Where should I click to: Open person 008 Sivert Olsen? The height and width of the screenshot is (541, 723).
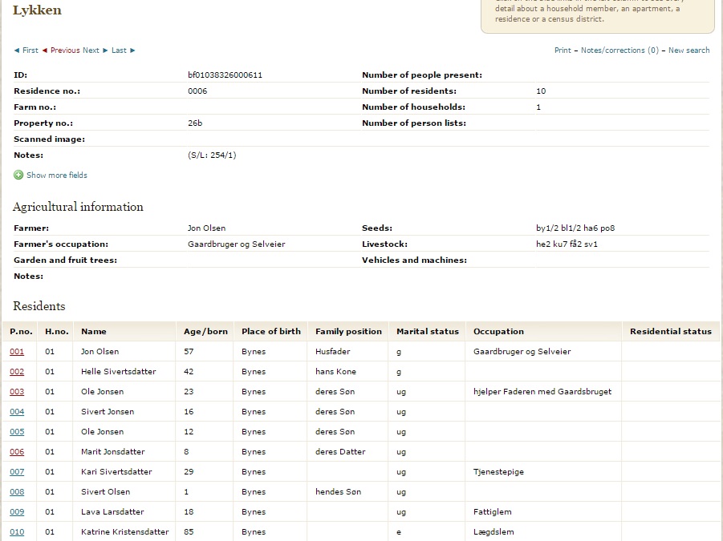pos(17,492)
